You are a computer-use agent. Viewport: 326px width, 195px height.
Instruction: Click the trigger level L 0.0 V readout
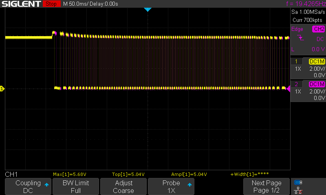tap(308, 49)
